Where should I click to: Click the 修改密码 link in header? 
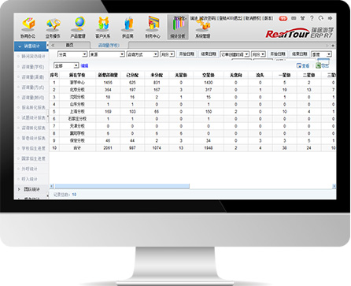click(x=208, y=18)
